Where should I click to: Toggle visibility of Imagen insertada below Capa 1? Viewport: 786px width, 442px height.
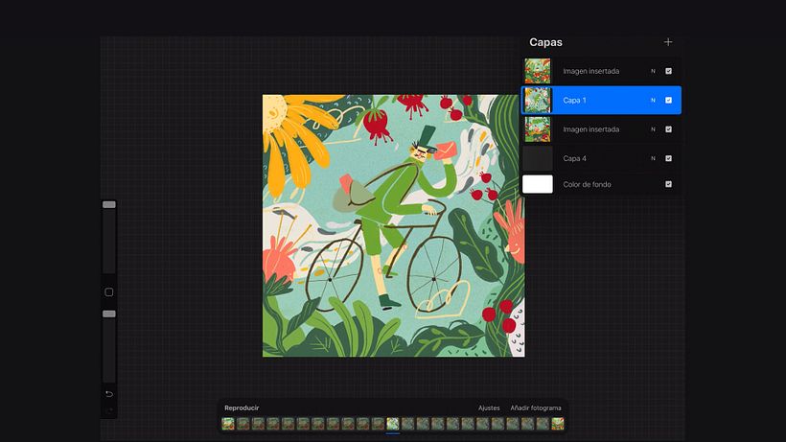click(668, 129)
